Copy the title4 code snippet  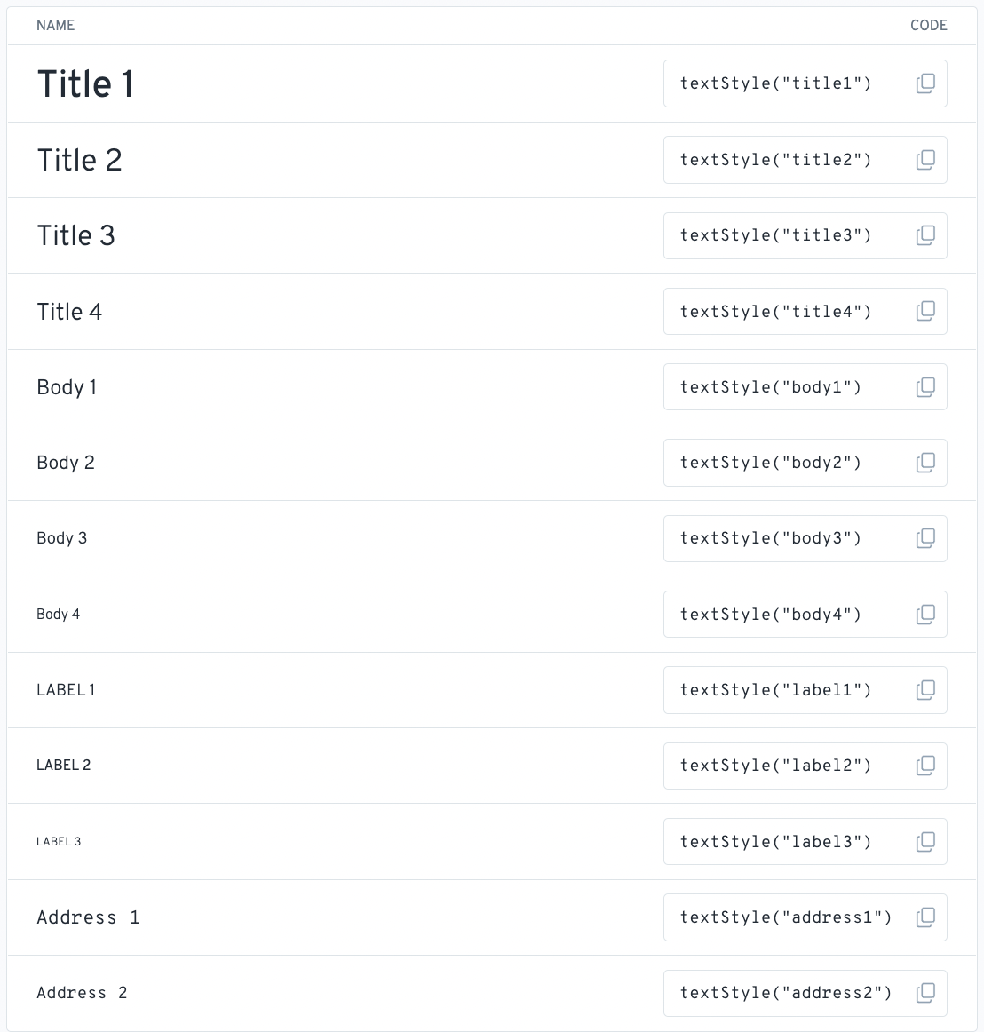925,312
